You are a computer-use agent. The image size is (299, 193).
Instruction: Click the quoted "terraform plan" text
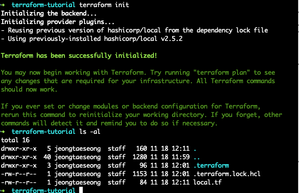point(222,72)
